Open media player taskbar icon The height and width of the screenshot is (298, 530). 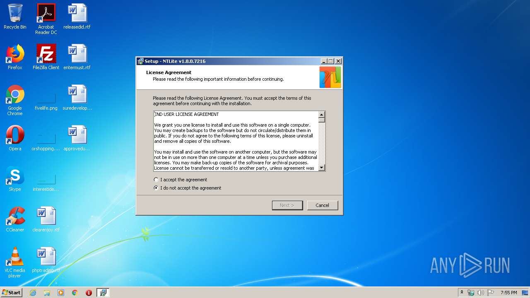pos(61,293)
